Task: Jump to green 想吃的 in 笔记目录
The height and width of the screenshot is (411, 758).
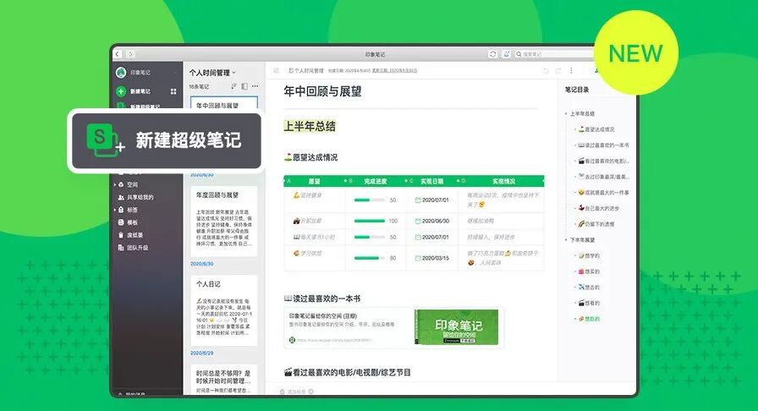Action: pyautogui.click(x=590, y=319)
